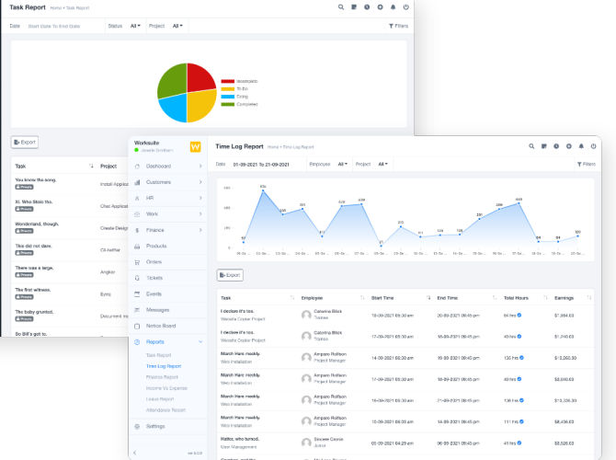Image resolution: width=616 pixels, height=460 pixels.
Task: Toggle the Incomplete legend item on pie chart
Action: (239, 81)
